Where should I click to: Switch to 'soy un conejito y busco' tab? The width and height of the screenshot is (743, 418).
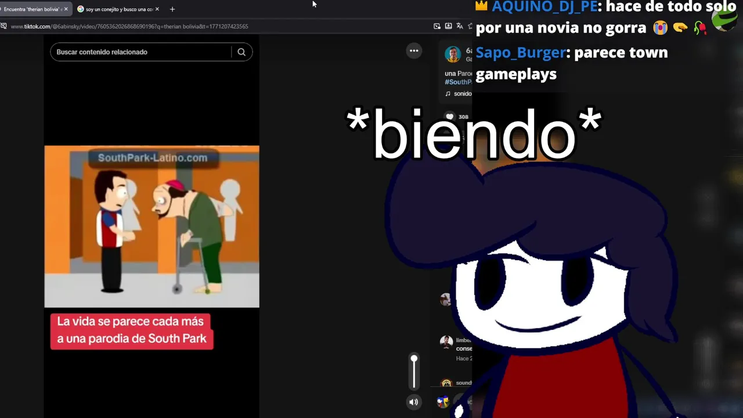(119, 9)
